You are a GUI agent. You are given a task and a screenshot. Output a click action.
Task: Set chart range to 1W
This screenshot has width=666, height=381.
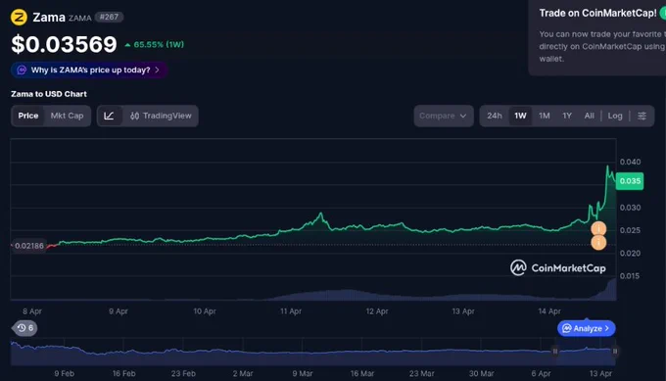[520, 116]
